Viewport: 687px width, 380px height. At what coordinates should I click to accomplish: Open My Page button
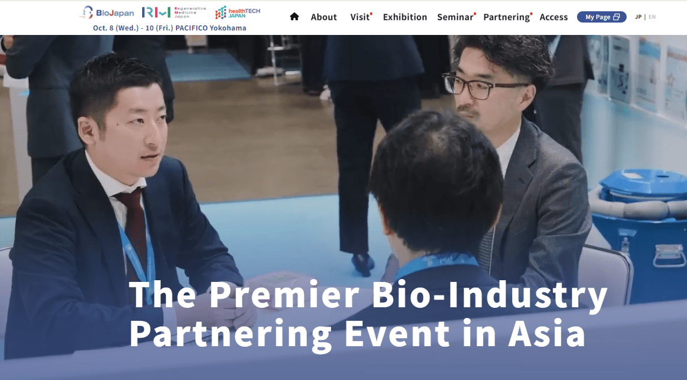tap(602, 17)
